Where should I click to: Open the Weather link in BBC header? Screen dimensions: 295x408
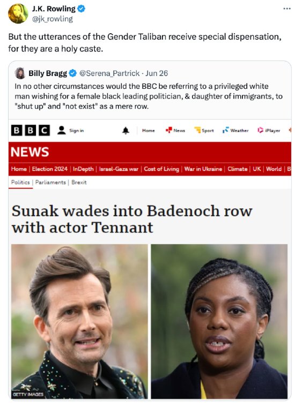(235, 130)
